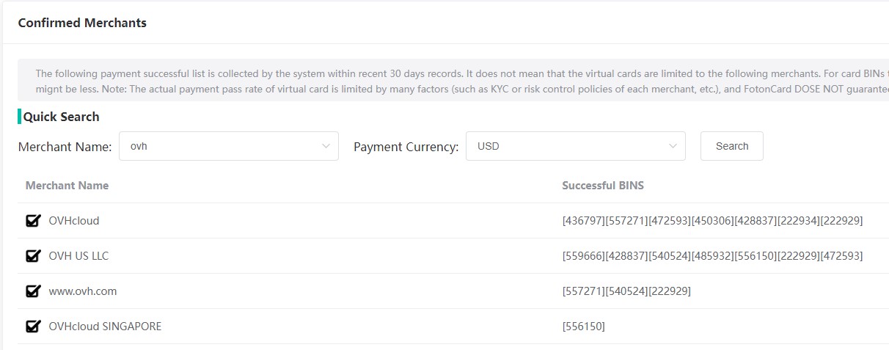Select the www.ovh.com merchant name
This screenshot has width=889, height=350.
pyautogui.click(x=83, y=291)
